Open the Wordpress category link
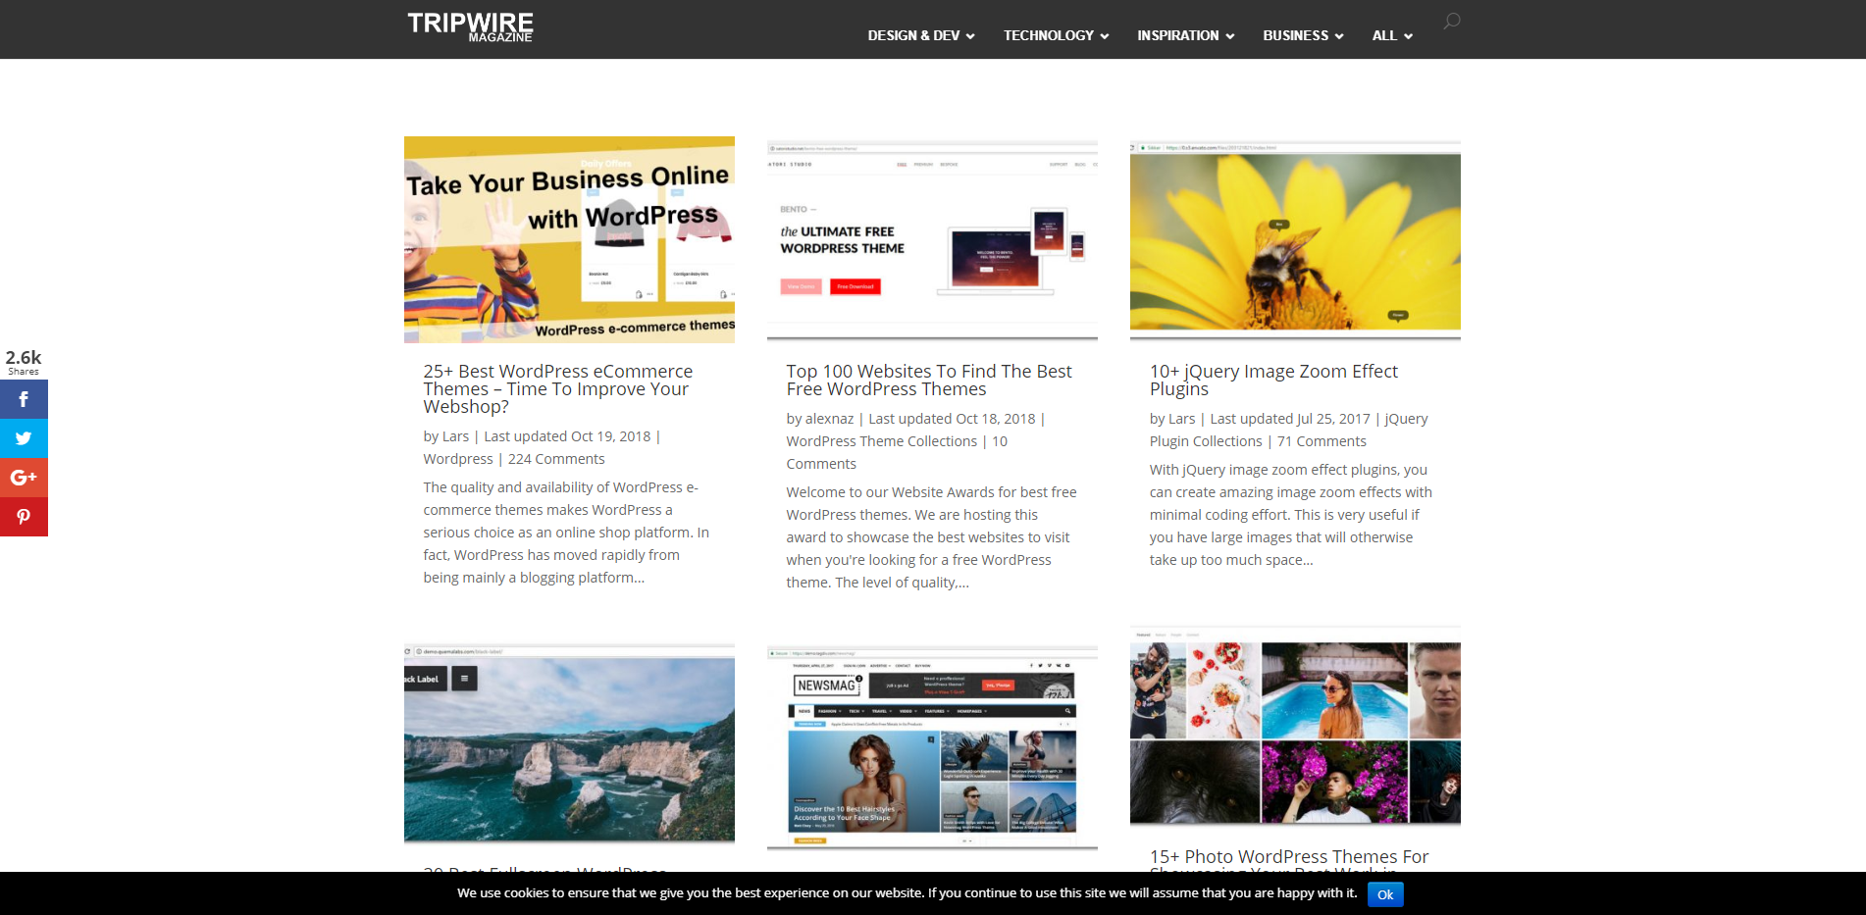 pos(458,459)
